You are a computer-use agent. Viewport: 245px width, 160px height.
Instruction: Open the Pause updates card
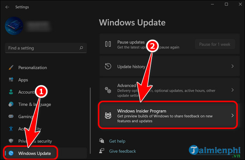coord(170,44)
